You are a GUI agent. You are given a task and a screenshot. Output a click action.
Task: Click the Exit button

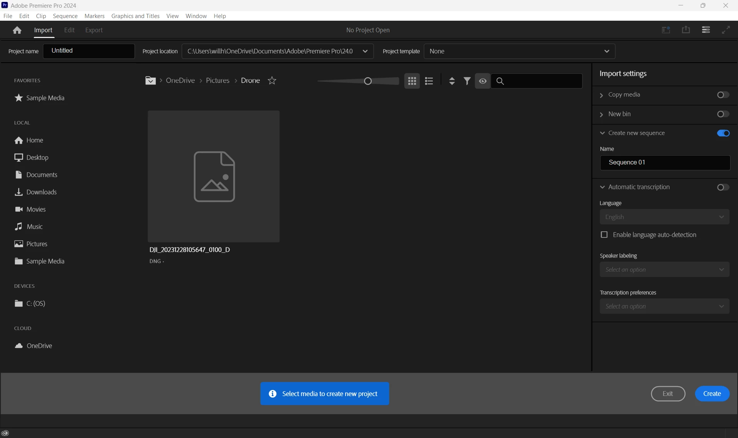pos(668,394)
